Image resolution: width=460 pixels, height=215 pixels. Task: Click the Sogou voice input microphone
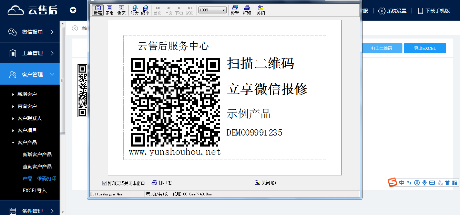425,183
